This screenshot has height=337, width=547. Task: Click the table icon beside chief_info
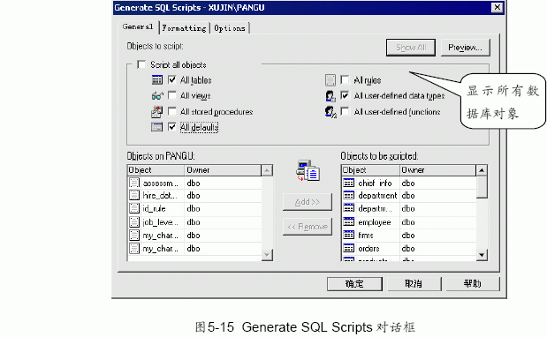click(x=349, y=183)
